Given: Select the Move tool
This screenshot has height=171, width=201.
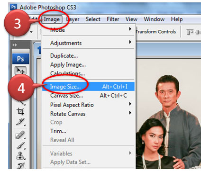Looking at the screenshot, I should tap(20, 71).
